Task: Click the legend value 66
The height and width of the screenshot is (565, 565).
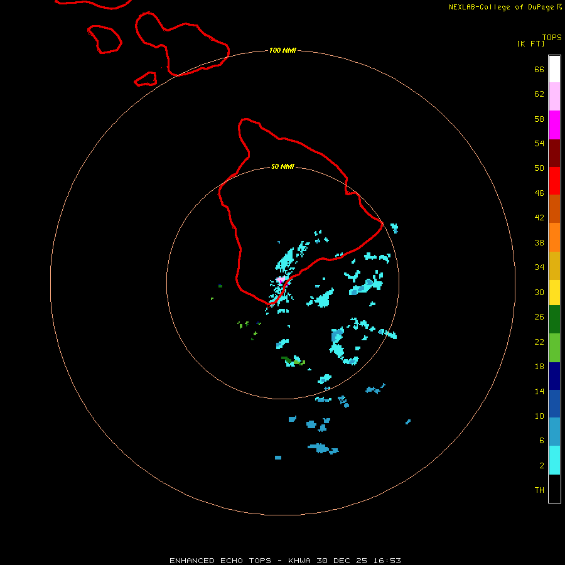Action: coord(539,70)
